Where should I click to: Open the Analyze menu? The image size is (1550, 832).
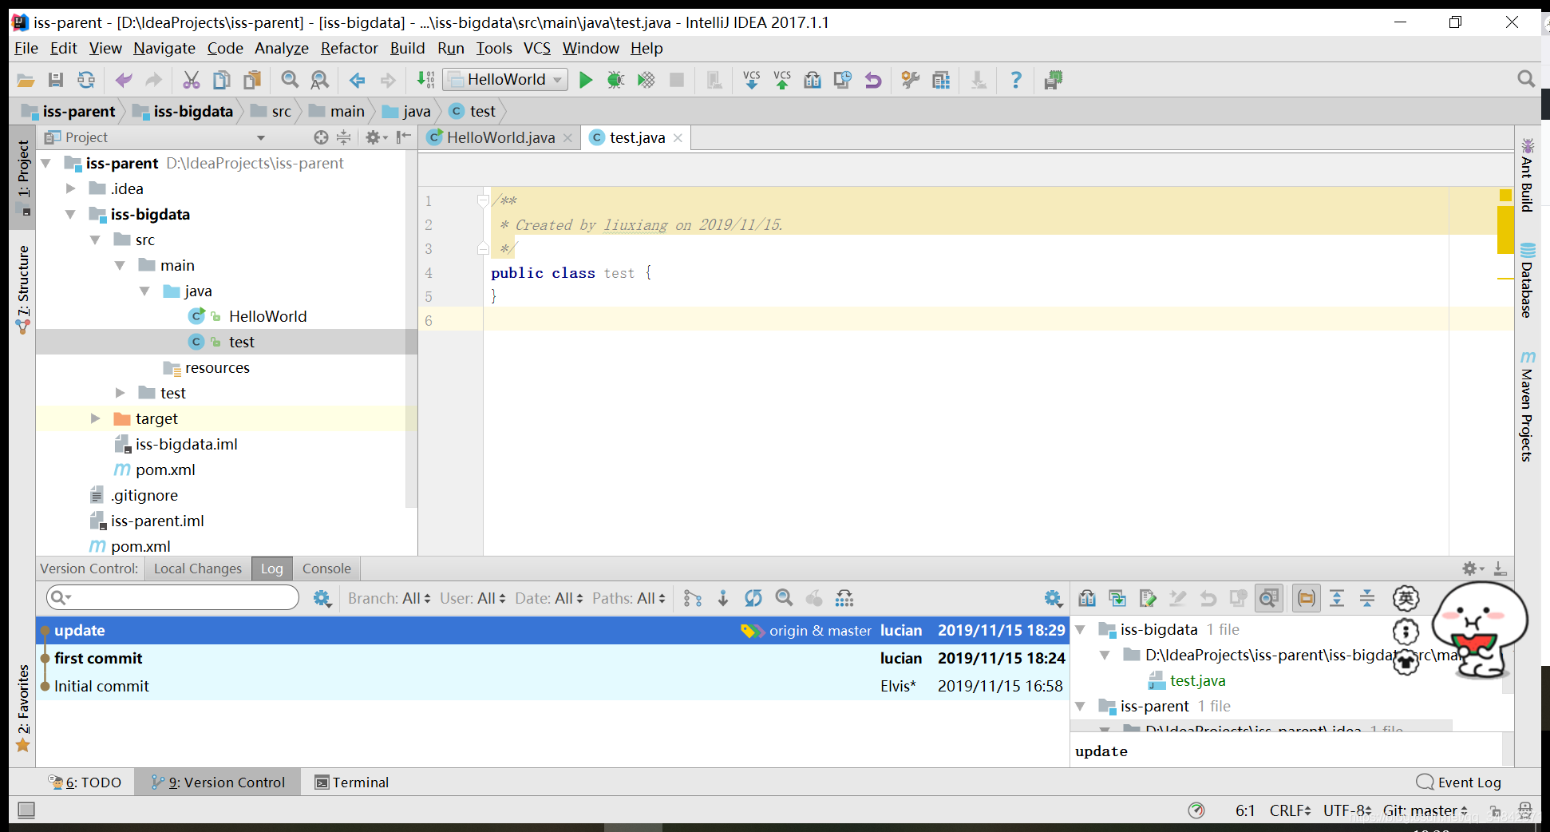(x=282, y=48)
